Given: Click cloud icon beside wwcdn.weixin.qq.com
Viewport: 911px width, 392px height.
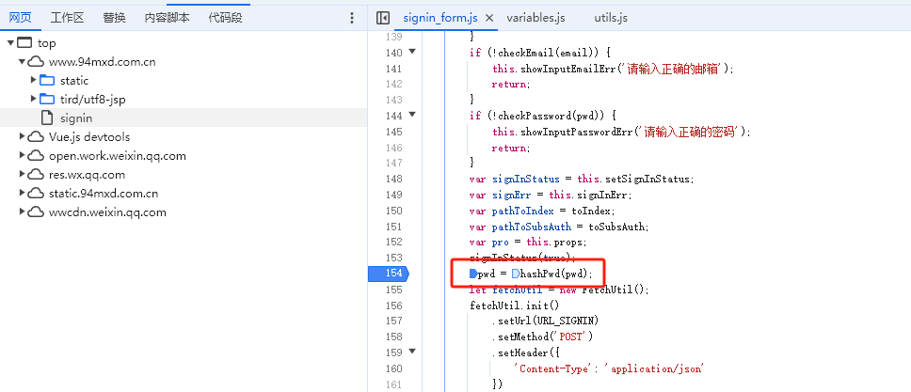Looking at the screenshot, I should (36, 212).
